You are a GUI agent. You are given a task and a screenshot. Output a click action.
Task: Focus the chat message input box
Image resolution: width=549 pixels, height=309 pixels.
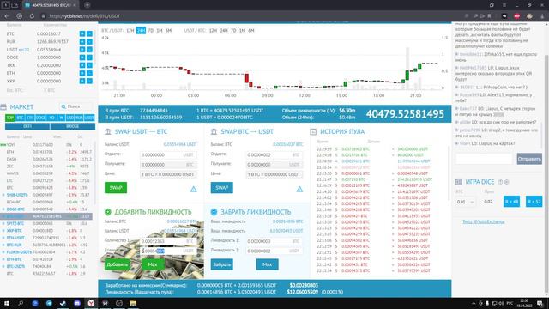point(484,159)
